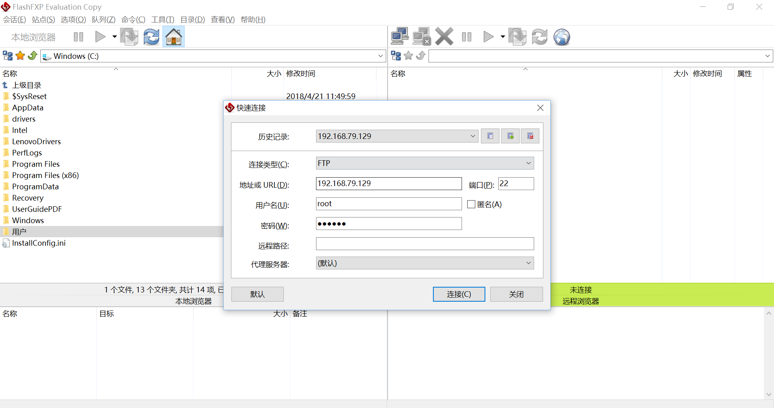Click the local parent directory green arrow icon
The width and height of the screenshot is (774, 408).
(x=33, y=56)
